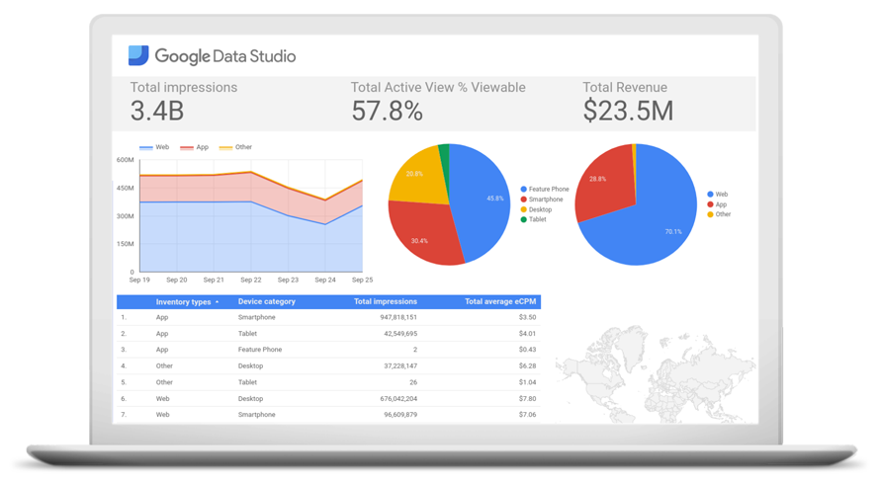Screen dimensions: 880x484
Task: Select Desktop in the pie legend
Action: pyautogui.click(x=536, y=209)
